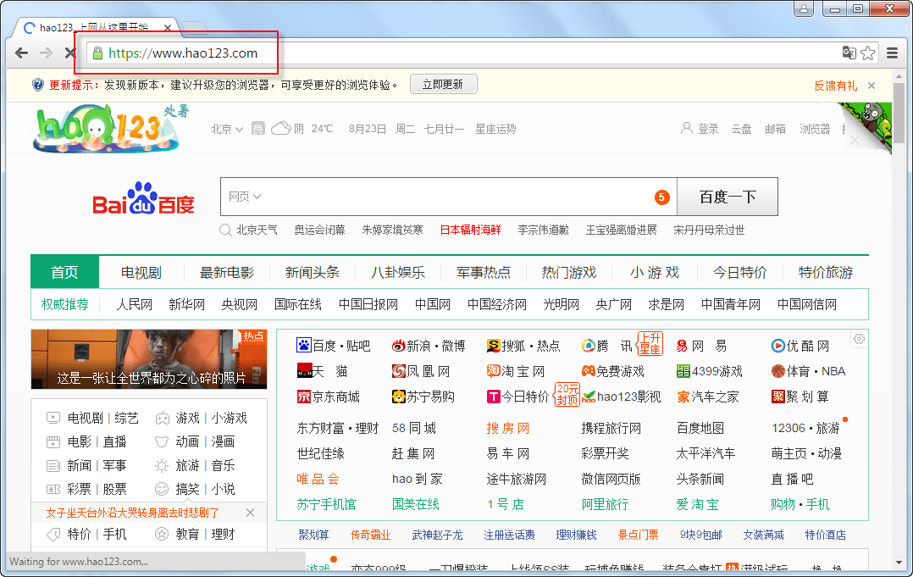Open a new tab with the blank tab button

click(x=195, y=27)
